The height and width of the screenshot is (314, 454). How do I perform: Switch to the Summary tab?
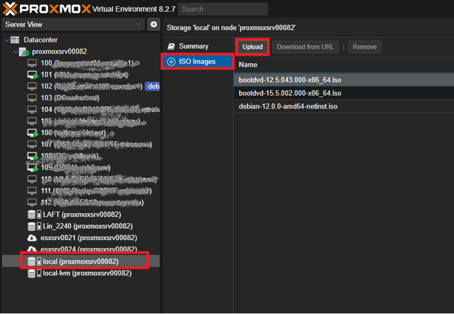pos(193,46)
